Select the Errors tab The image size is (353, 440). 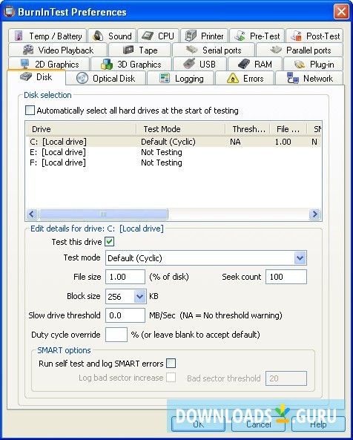point(245,79)
